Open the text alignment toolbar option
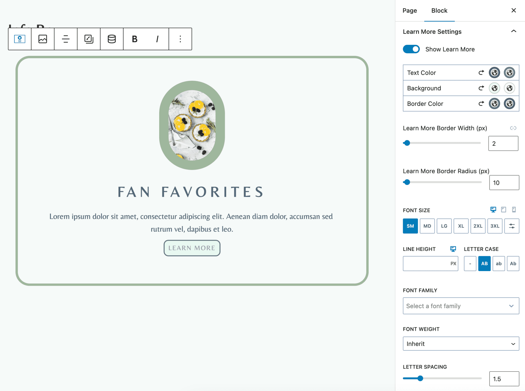 point(66,39)
